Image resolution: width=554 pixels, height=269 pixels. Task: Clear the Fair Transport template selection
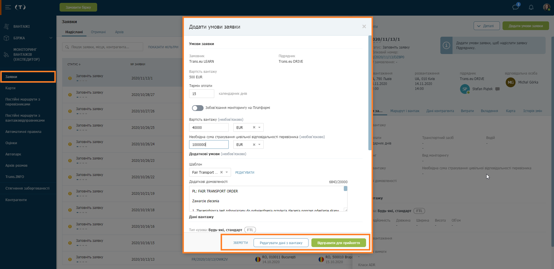pos(221,172)
